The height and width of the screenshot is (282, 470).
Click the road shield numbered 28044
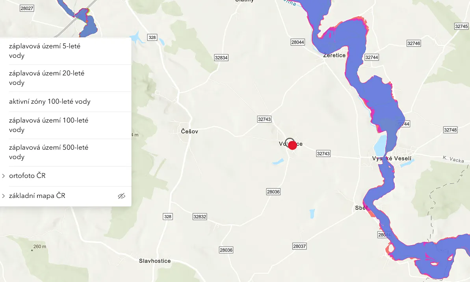pyautogui.click(x=298, y=42)
